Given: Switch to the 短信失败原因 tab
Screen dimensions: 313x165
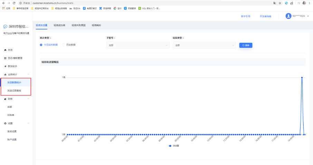Looking at the screenshot, I should tap(78, 25).
